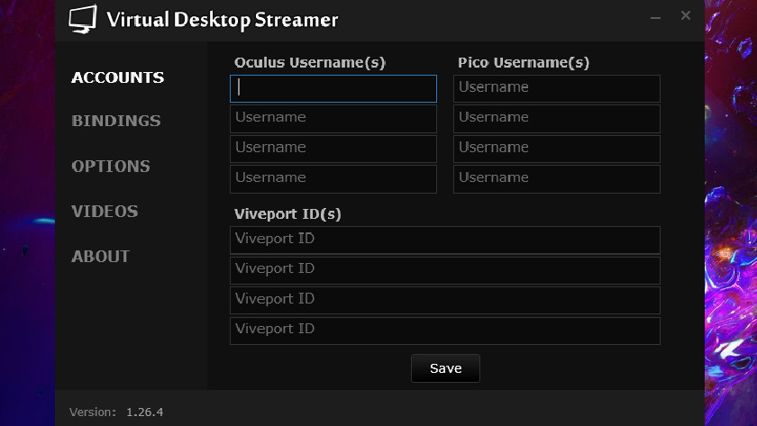Save the account settings

[x=445, y=368]
